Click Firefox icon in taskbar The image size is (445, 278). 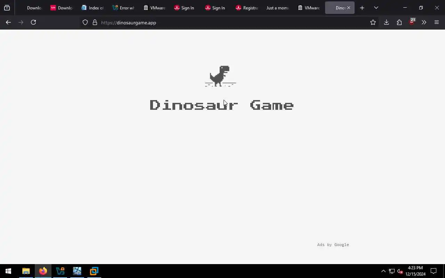coord(43,271)
